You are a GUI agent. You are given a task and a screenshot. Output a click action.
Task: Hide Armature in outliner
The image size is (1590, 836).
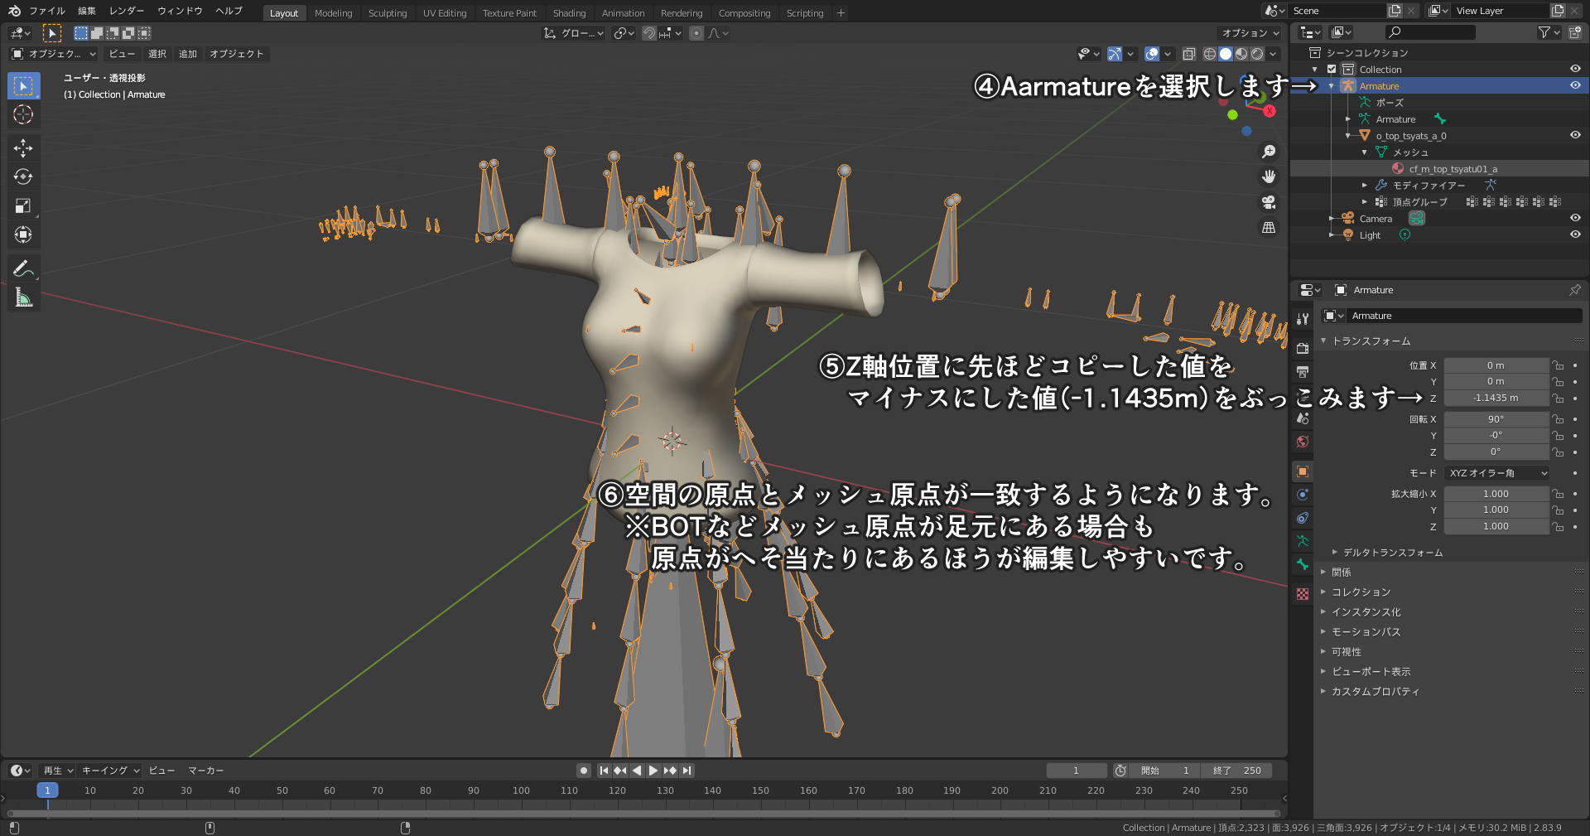pos(1575,85)
